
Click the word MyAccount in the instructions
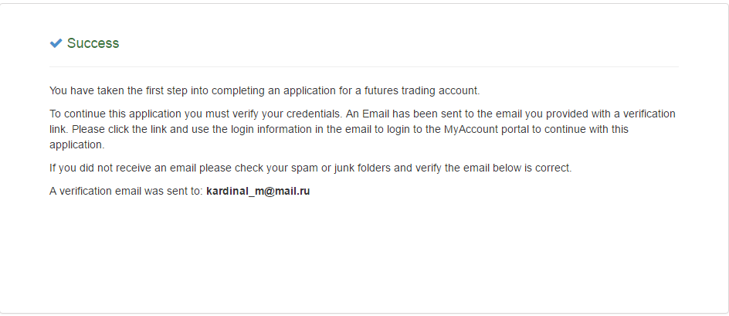coord(466,129)
